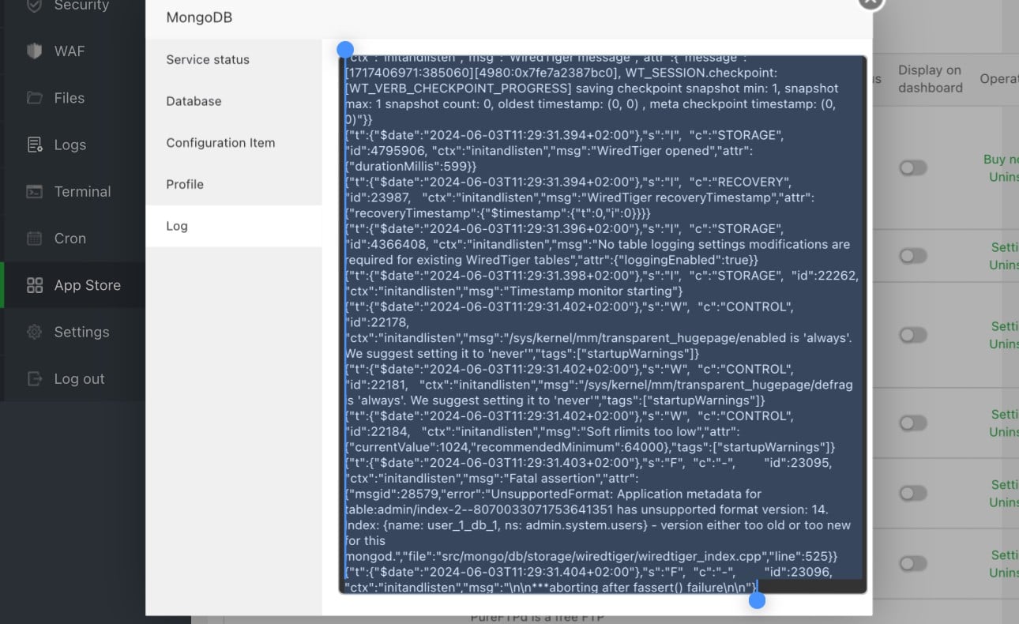Open Settings using the gear icon
Image resolution: width=1019 pixels, height=624 pixels.
click(x=34, y=332)
